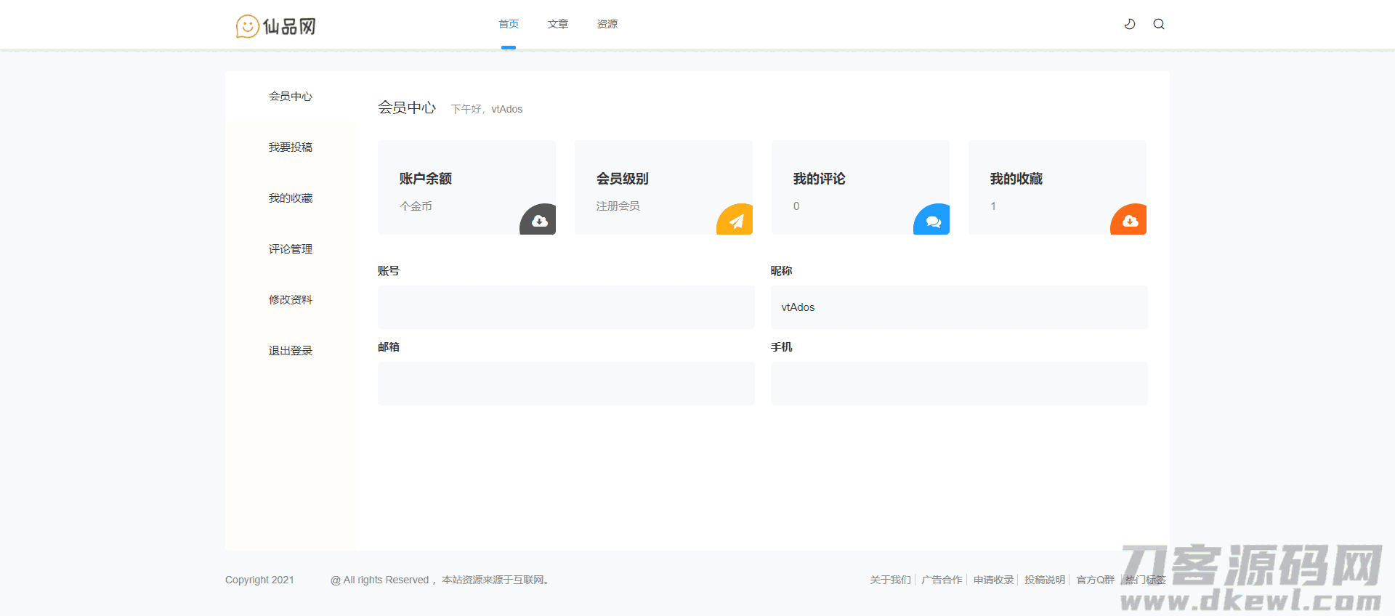This screenshot has width=1395, height=616.
Task: Open 评论管理 in the sidebar
Action: click(291, 249)
